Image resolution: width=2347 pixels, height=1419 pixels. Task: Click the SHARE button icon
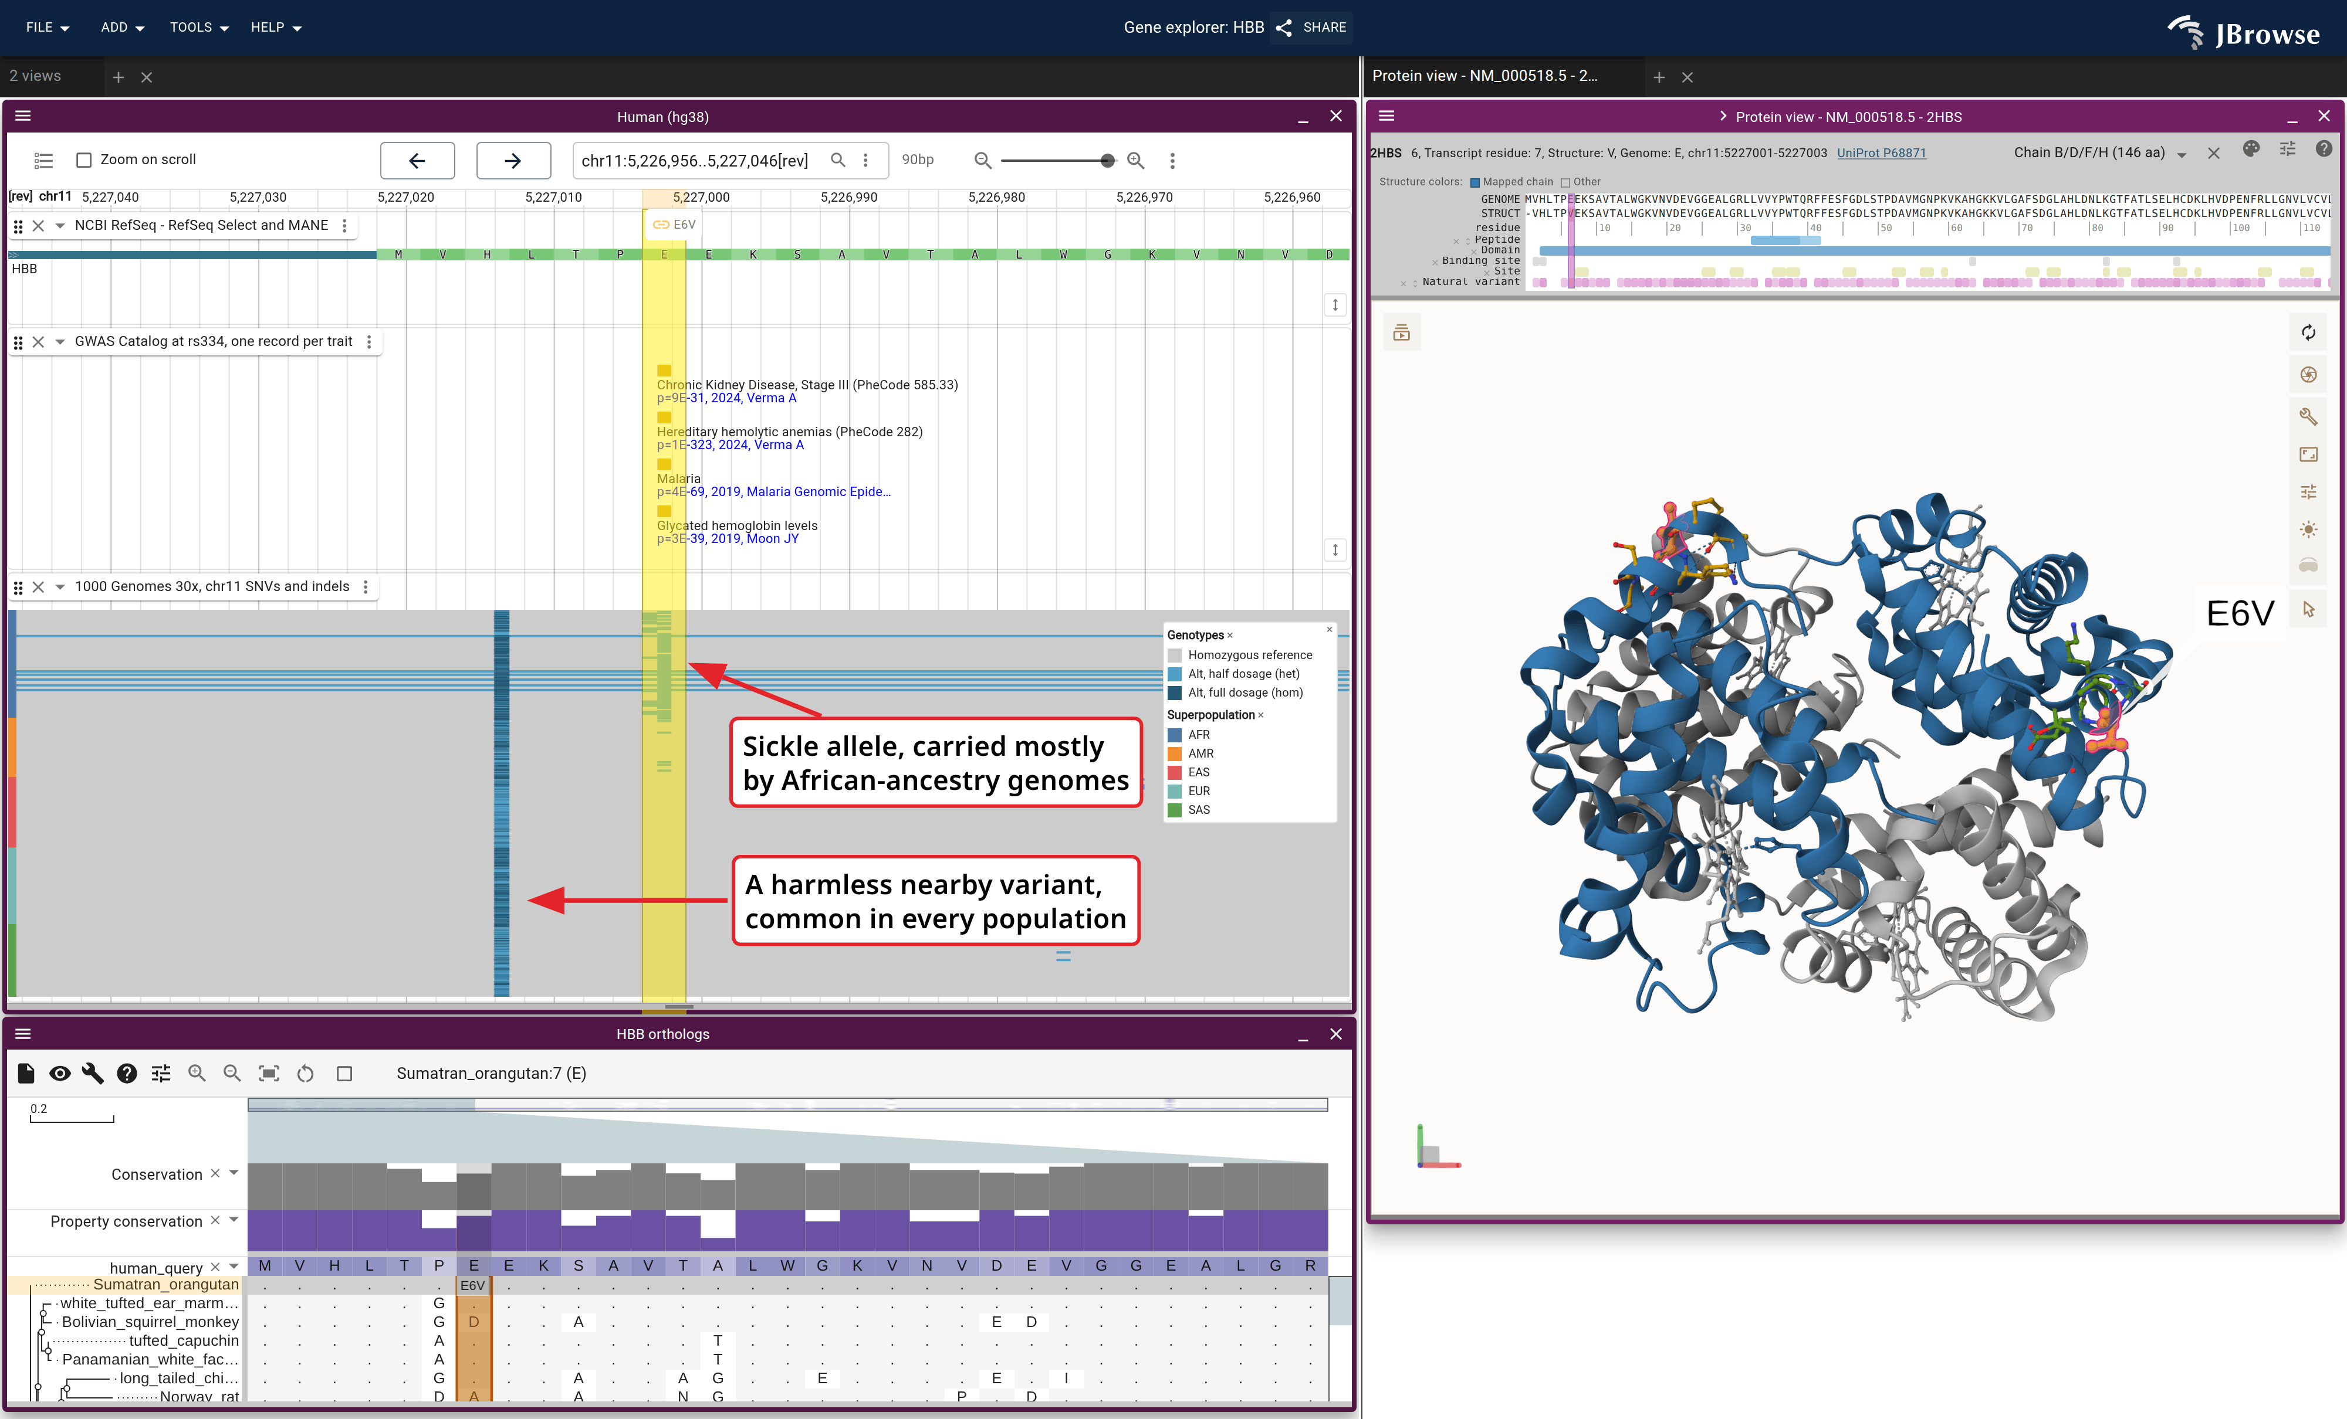[x=1283, y=28]
